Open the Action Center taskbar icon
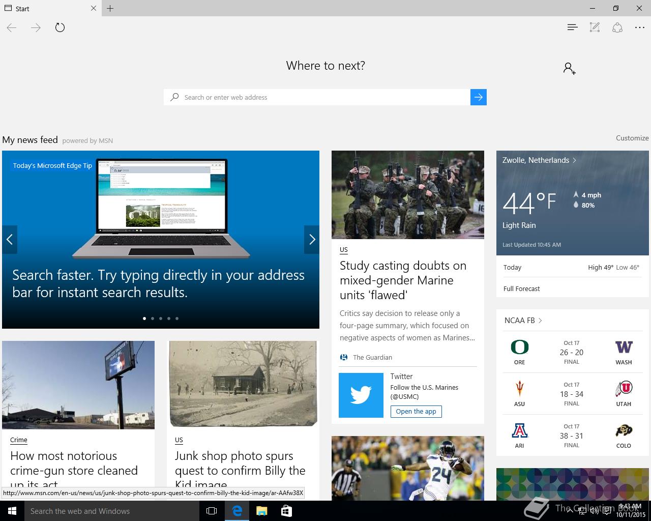651x521 pixels. (x=606, y=511)
